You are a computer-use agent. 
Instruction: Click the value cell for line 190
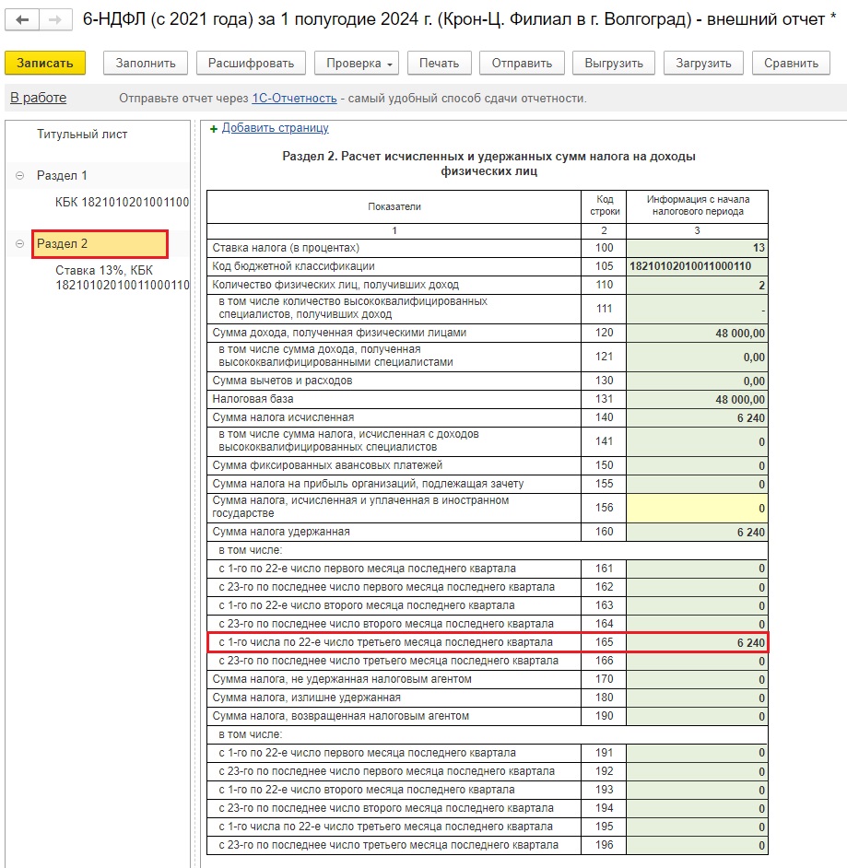tap(697, 716)
